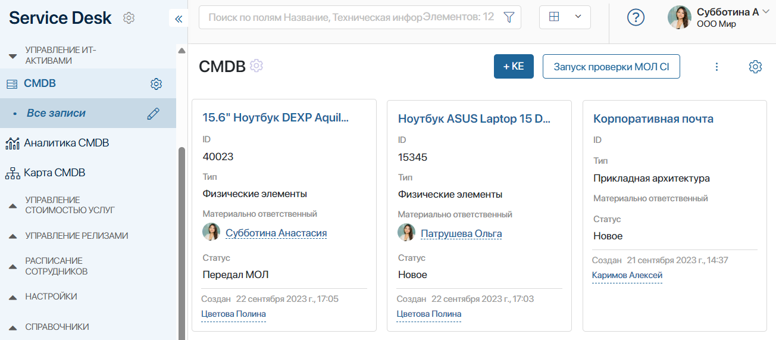Open Цветова Полина link in ASUS card
Image resolution: width=776 pixels, height=340 pixels.
click(428, 314)
